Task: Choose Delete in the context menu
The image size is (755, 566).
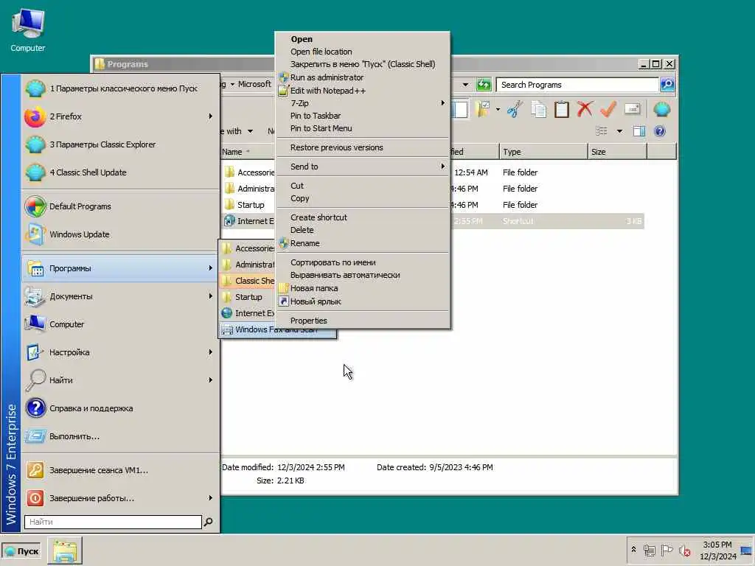Action: [x=362, y=230]
